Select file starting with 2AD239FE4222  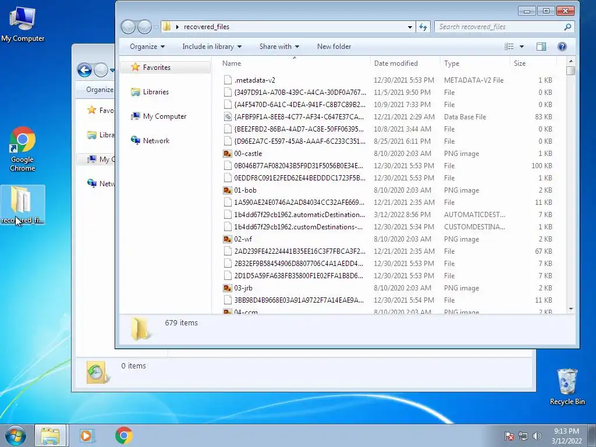[x=388, y=251]
